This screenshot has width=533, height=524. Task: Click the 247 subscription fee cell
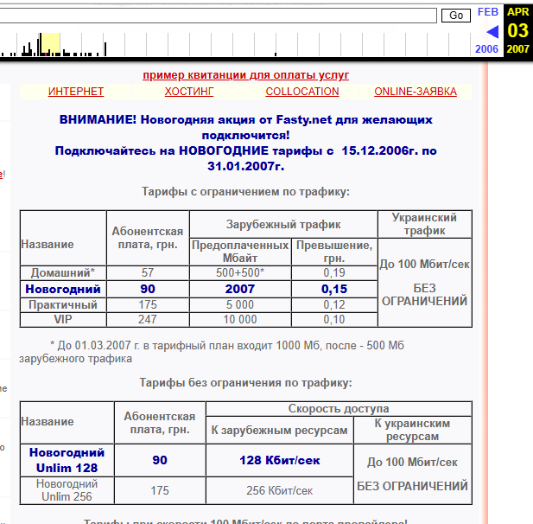[x=148, y=320]
